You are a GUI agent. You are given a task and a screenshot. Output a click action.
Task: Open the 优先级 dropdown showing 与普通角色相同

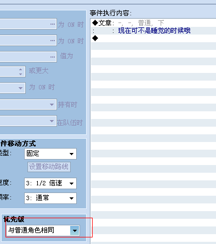click(43, 230)
